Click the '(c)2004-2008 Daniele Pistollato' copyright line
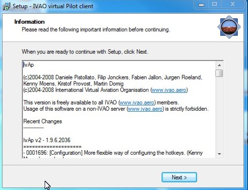The height and width of the screenshot is (190, 248). (113, 77)
